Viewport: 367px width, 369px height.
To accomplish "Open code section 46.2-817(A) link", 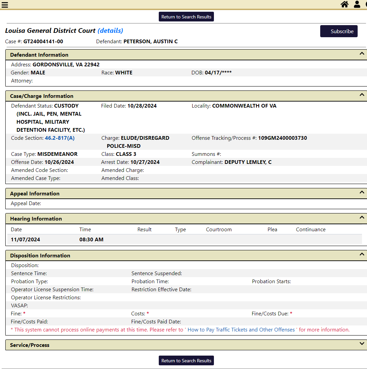I will coord(59,138).
